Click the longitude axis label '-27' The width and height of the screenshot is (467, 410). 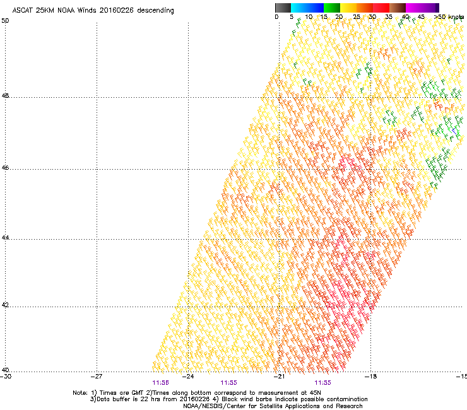[x=97, y=377]
